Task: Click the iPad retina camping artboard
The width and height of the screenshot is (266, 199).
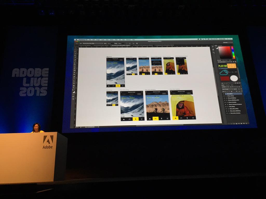Action: click(183, 105)
